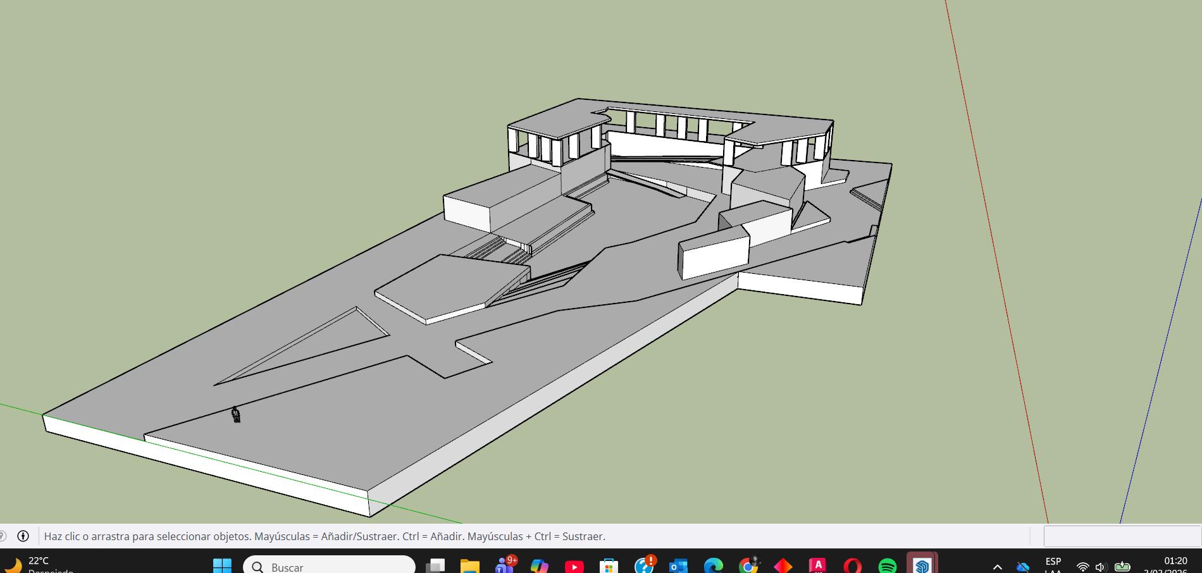The width and height of the screenshot is (1202, 573).
Task: Open the volume control in system tray
Action: coord(1101,567)
